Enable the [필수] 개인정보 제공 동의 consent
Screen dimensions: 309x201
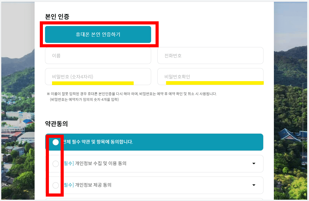(x=55, y=185)
